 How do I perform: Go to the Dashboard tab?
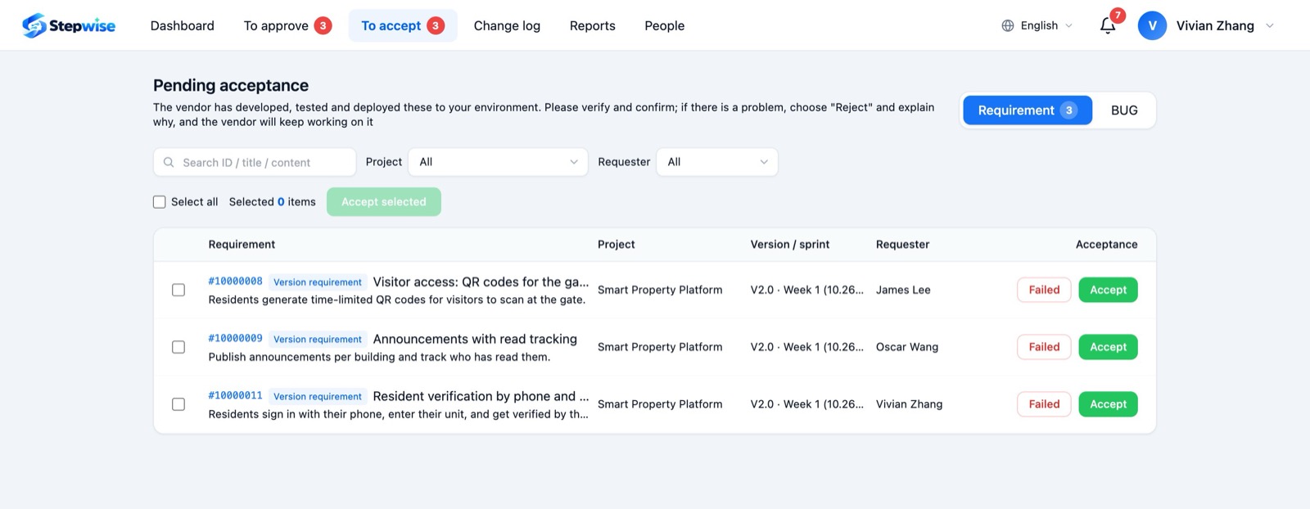pyautogui.click(x=183, y=25)
